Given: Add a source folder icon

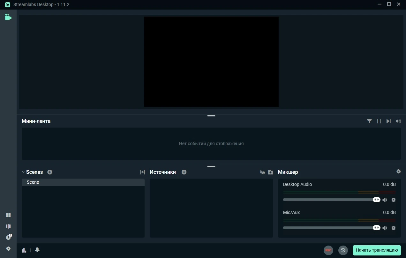Looking at the screenshot, I should (270, 172).
